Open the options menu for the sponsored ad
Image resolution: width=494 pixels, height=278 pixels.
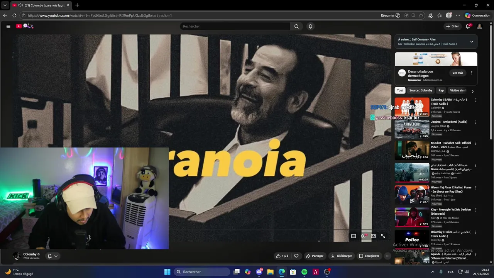pyautogui.click(x=472, y=73)
